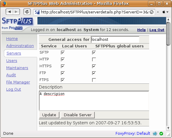This screenshot has width=172, height=138.
Task: Click the go arrow icon in URL bar
Action: click(152, 12)
